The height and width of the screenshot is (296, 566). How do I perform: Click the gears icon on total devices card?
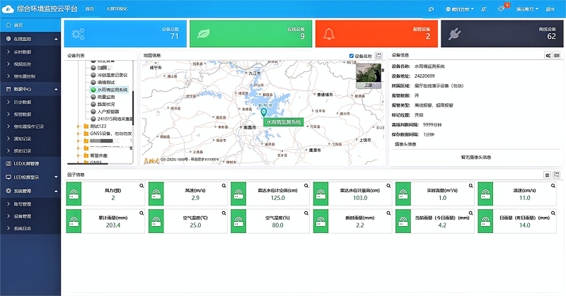pyautogui.click(x=77, y=33)
